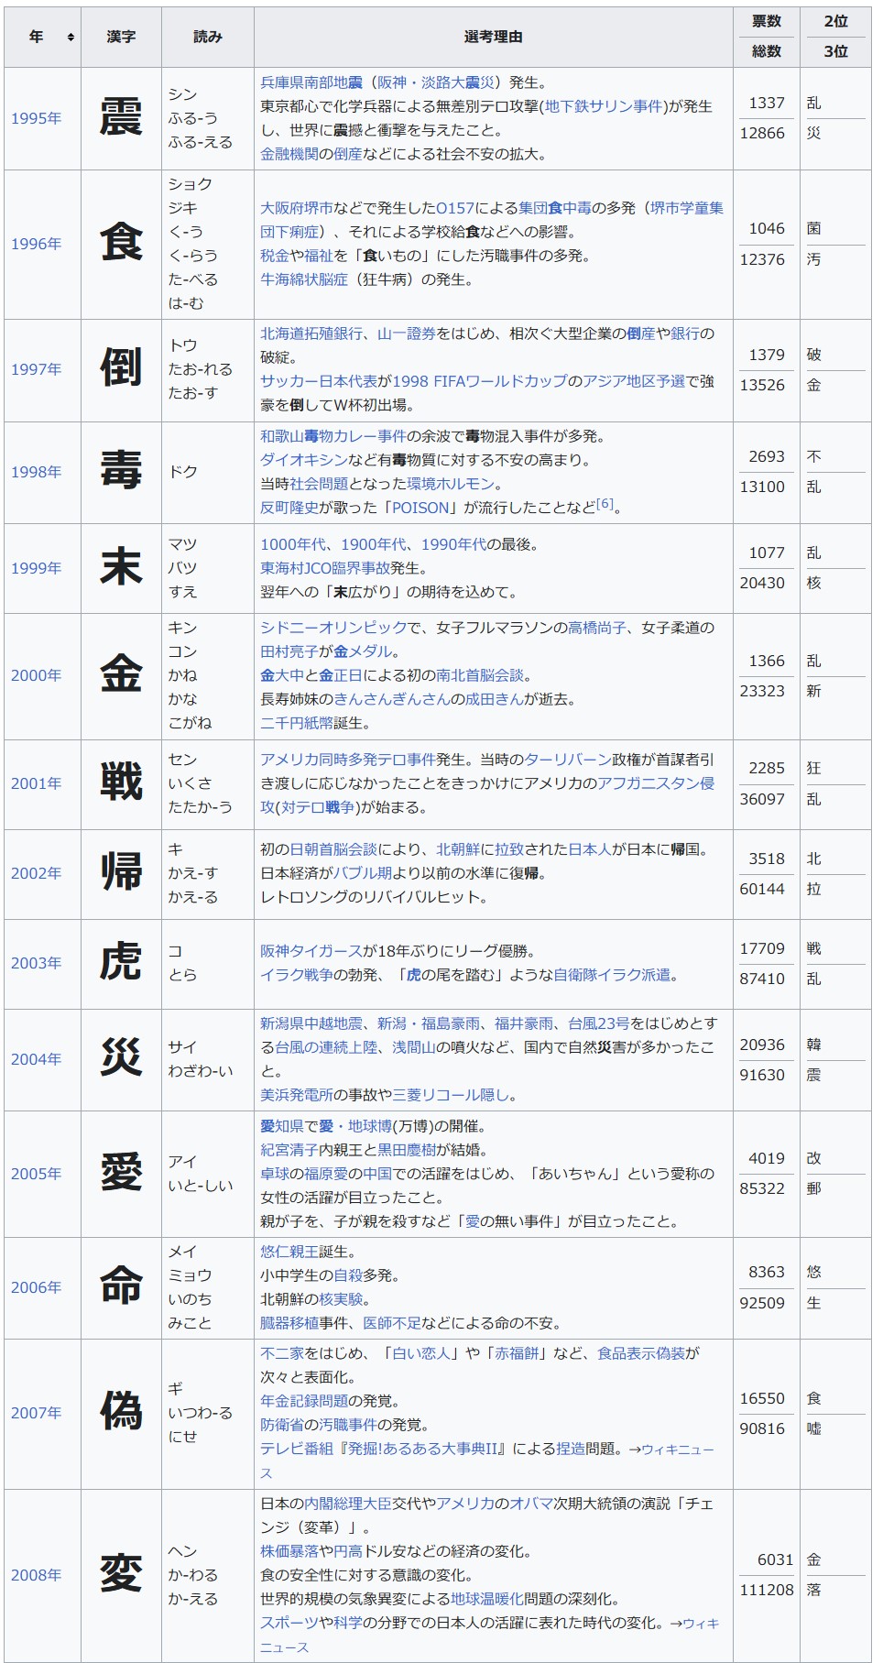
Task: Select the kanji 偽 cell
Action: pyautogui.click(x=121, y=1413)
